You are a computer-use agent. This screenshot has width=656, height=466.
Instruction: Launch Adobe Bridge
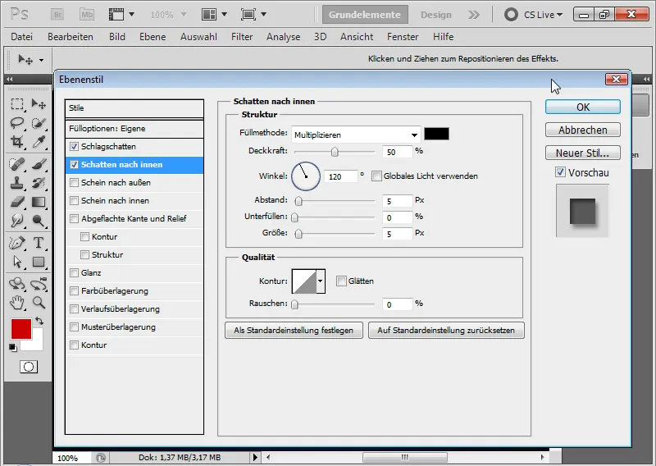(x=57, y=15)
